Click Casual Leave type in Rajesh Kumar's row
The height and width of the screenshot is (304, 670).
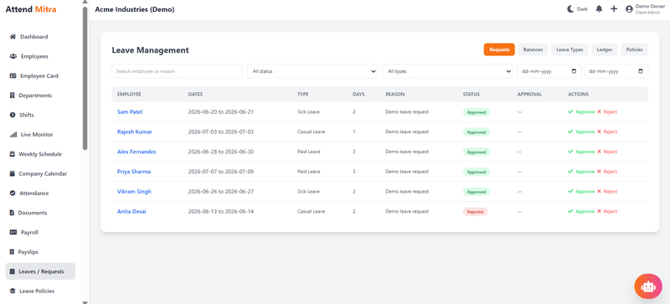[x=311, y=131]
